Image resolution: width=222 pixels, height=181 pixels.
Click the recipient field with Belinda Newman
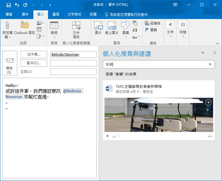click(73, 54)
